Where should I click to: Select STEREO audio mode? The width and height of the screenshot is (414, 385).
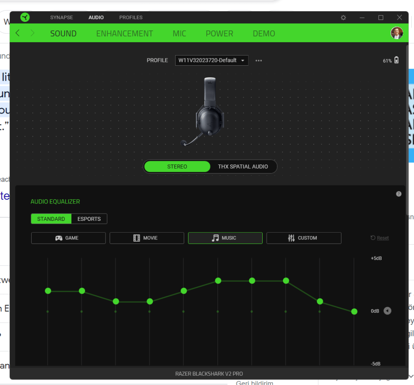177,167
